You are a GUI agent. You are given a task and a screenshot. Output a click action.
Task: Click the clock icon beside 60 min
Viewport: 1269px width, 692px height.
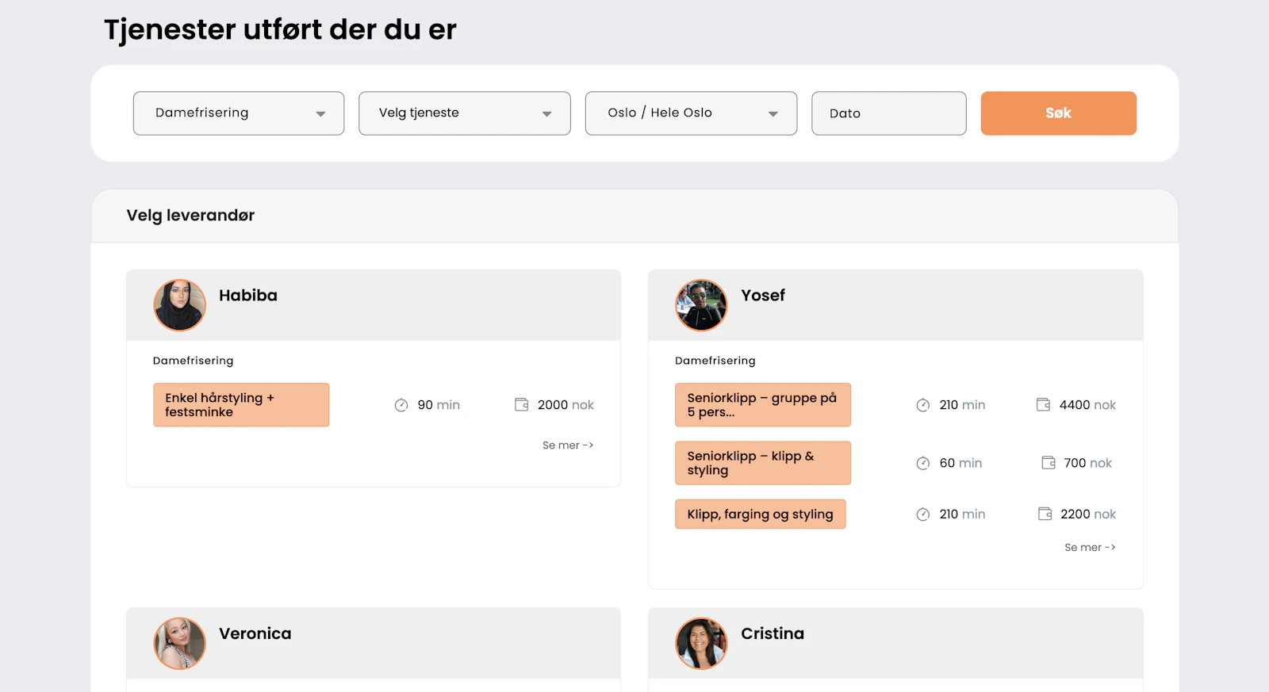pos(923,464)
